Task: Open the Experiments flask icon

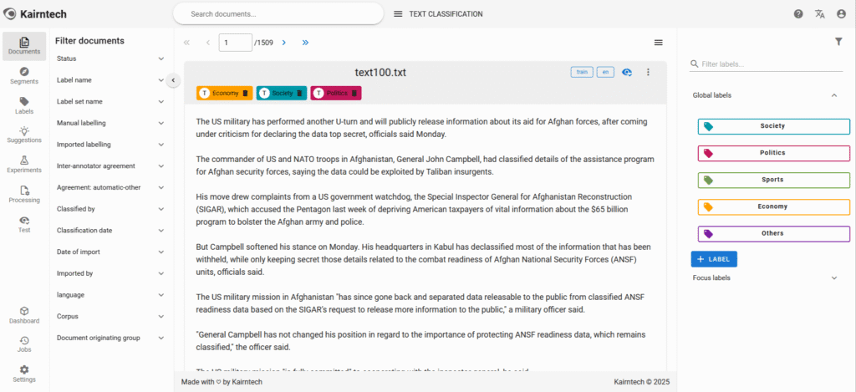Action: point(24,163)
